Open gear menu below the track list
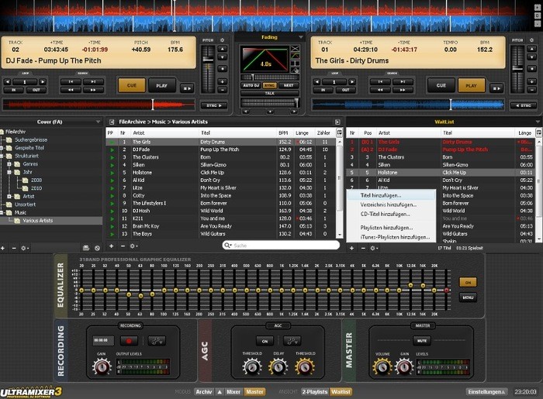543x399 pixels. pyautogui.click(x=133, y=246)
